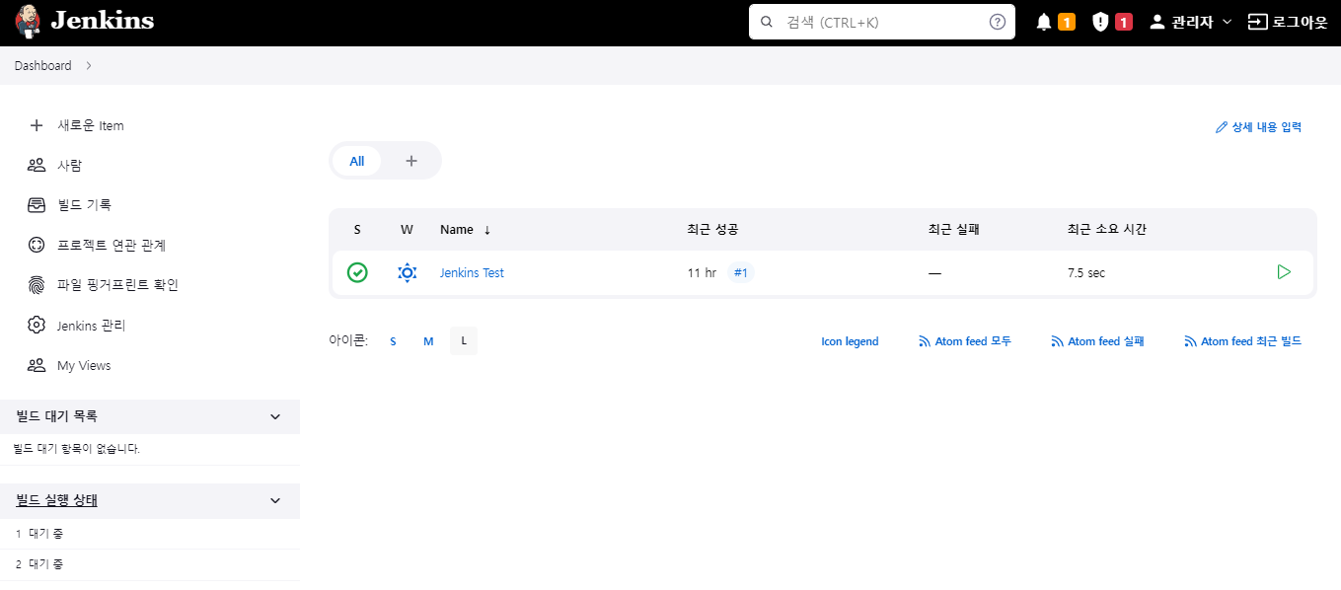Click executor '2 대기 중' row

point(150,564)
